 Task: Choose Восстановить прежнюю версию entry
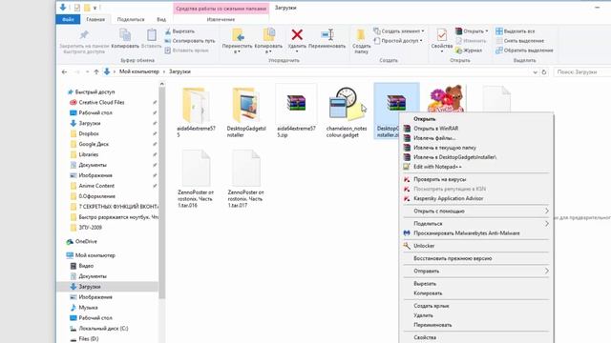tap(475, 258)
